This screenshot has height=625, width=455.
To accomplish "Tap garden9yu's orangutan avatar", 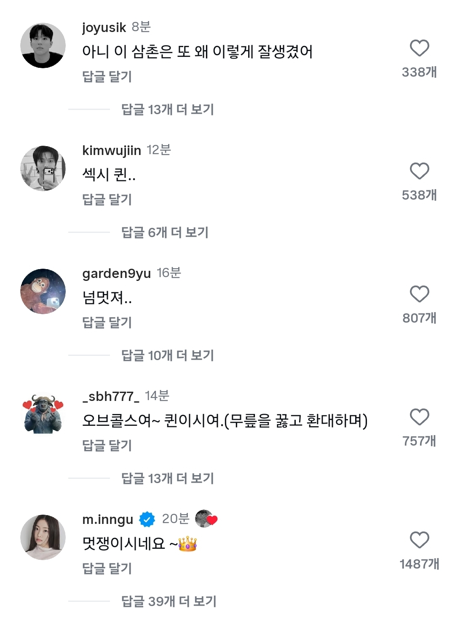I will tap(43, 291).
